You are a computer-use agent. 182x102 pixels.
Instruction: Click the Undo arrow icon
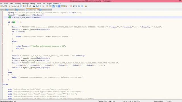[27, 6]
